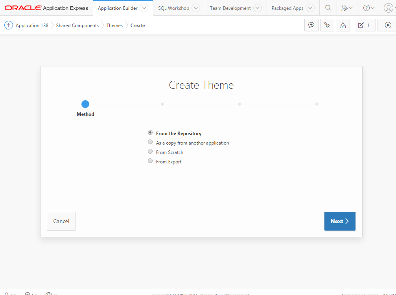Choose As a copy from another application
The width and height of the screenshot is (396, 295).
click(x=150, y=142)
